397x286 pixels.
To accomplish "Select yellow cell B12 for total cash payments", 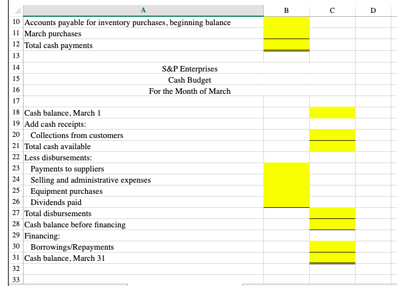I will pyautogui.click(x=286, y=45).
